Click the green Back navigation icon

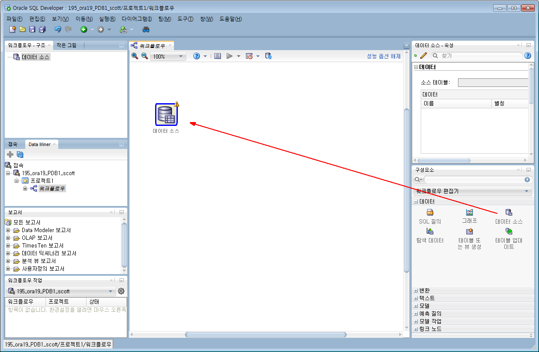coord(84,30)
